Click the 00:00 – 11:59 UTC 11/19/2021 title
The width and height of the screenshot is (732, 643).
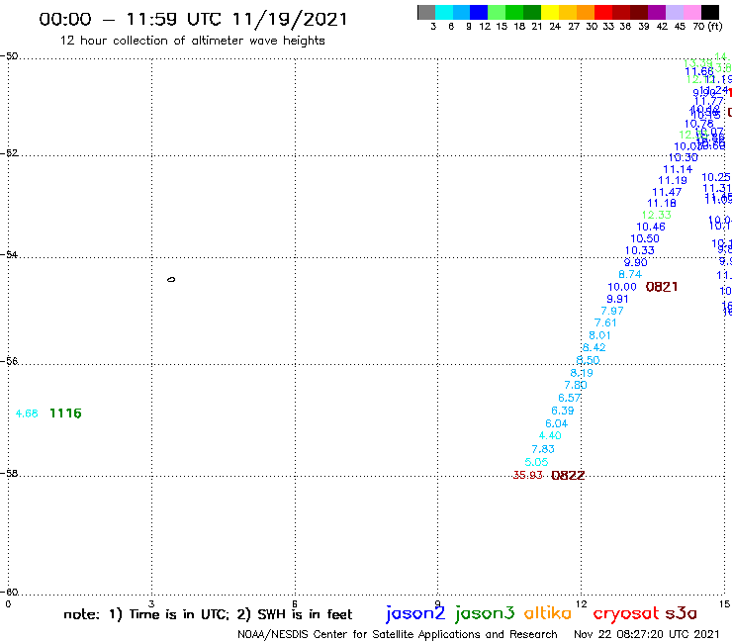point(193,19)
